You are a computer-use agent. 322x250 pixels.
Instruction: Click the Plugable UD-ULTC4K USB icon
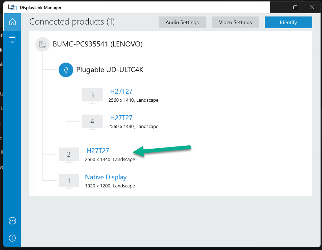click(66, 70)
